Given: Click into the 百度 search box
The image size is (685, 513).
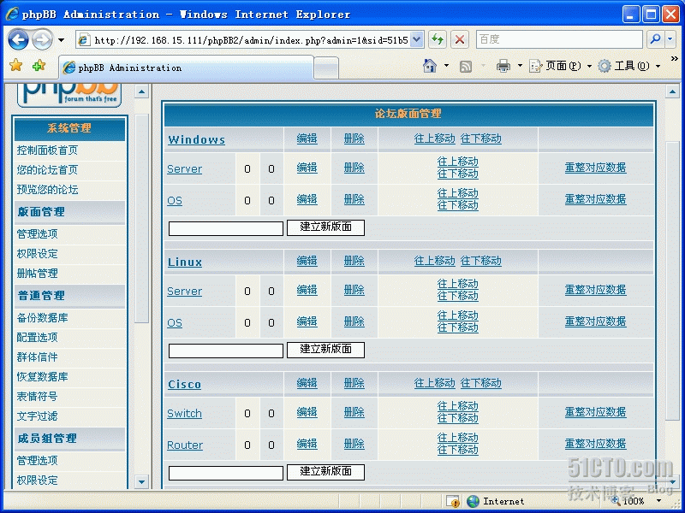Looking at the screenshot, I should tap(559, 39).
